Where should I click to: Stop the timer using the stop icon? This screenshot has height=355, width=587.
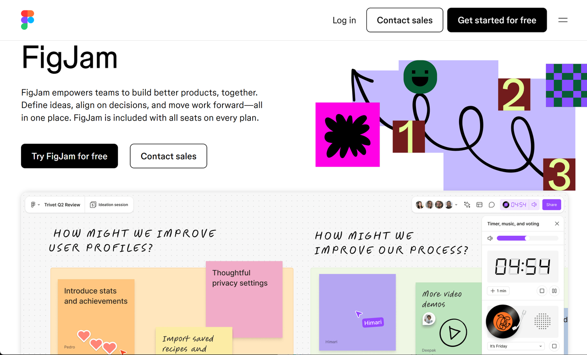[x=542, y=290]
